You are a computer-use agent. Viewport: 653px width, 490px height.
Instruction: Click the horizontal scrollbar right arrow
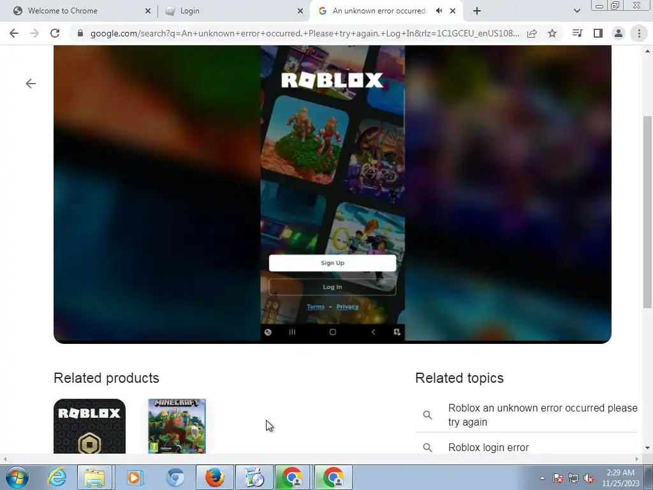click(x=636, y=459)
